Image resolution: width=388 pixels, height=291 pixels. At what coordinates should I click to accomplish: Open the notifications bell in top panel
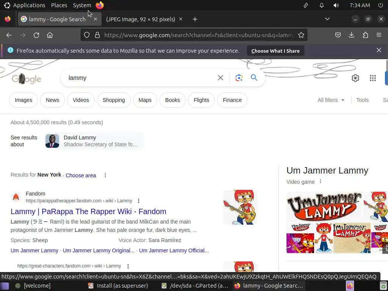click(321, 5)
